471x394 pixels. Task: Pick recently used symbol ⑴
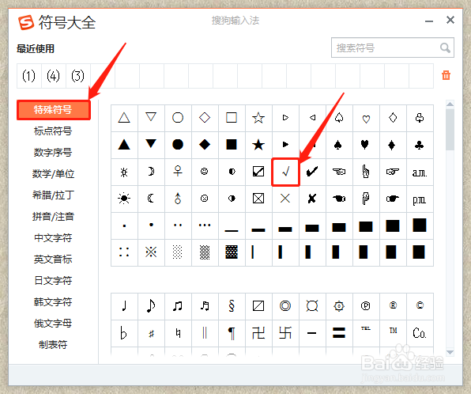coord(28,76)
